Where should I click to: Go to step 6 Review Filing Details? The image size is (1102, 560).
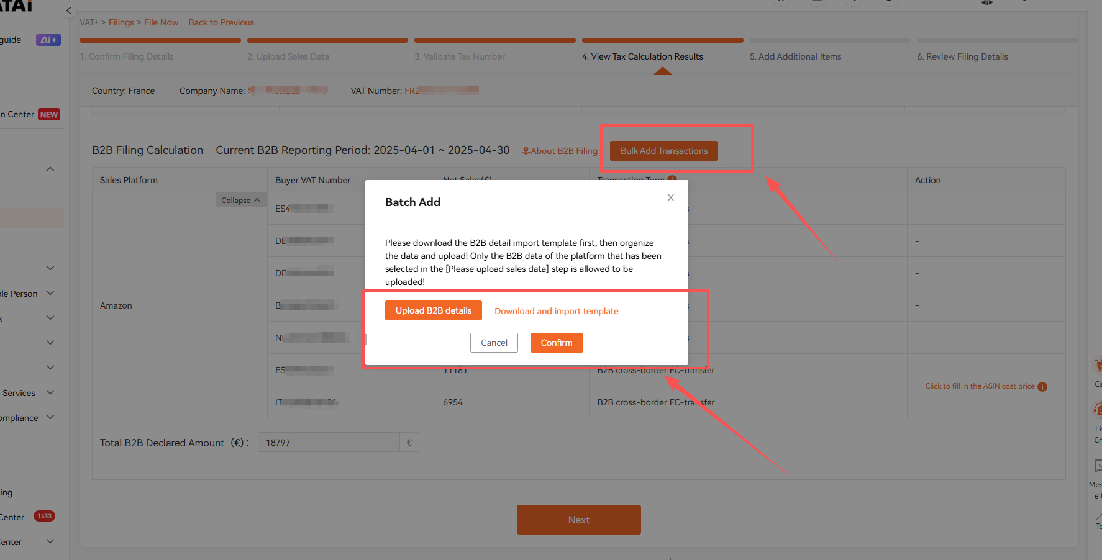[x=962, y=56]
